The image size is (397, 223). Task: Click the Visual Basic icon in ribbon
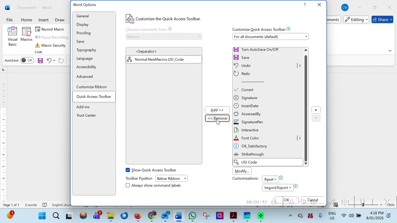coord(12,36)
